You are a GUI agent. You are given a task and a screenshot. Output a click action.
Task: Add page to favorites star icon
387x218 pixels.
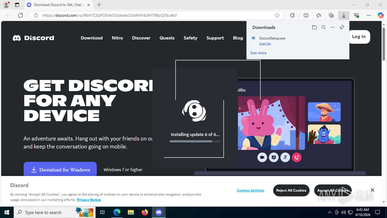pyautogui.click(x=277, y=15)
